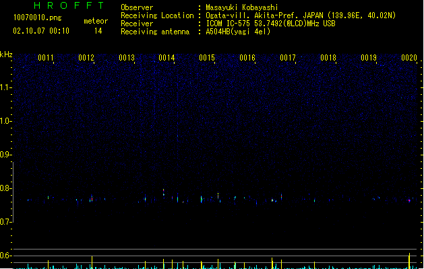Viewport: 424px width, 269px height.
Task: Click the 0018 time marker
Action: click(328, 58)
